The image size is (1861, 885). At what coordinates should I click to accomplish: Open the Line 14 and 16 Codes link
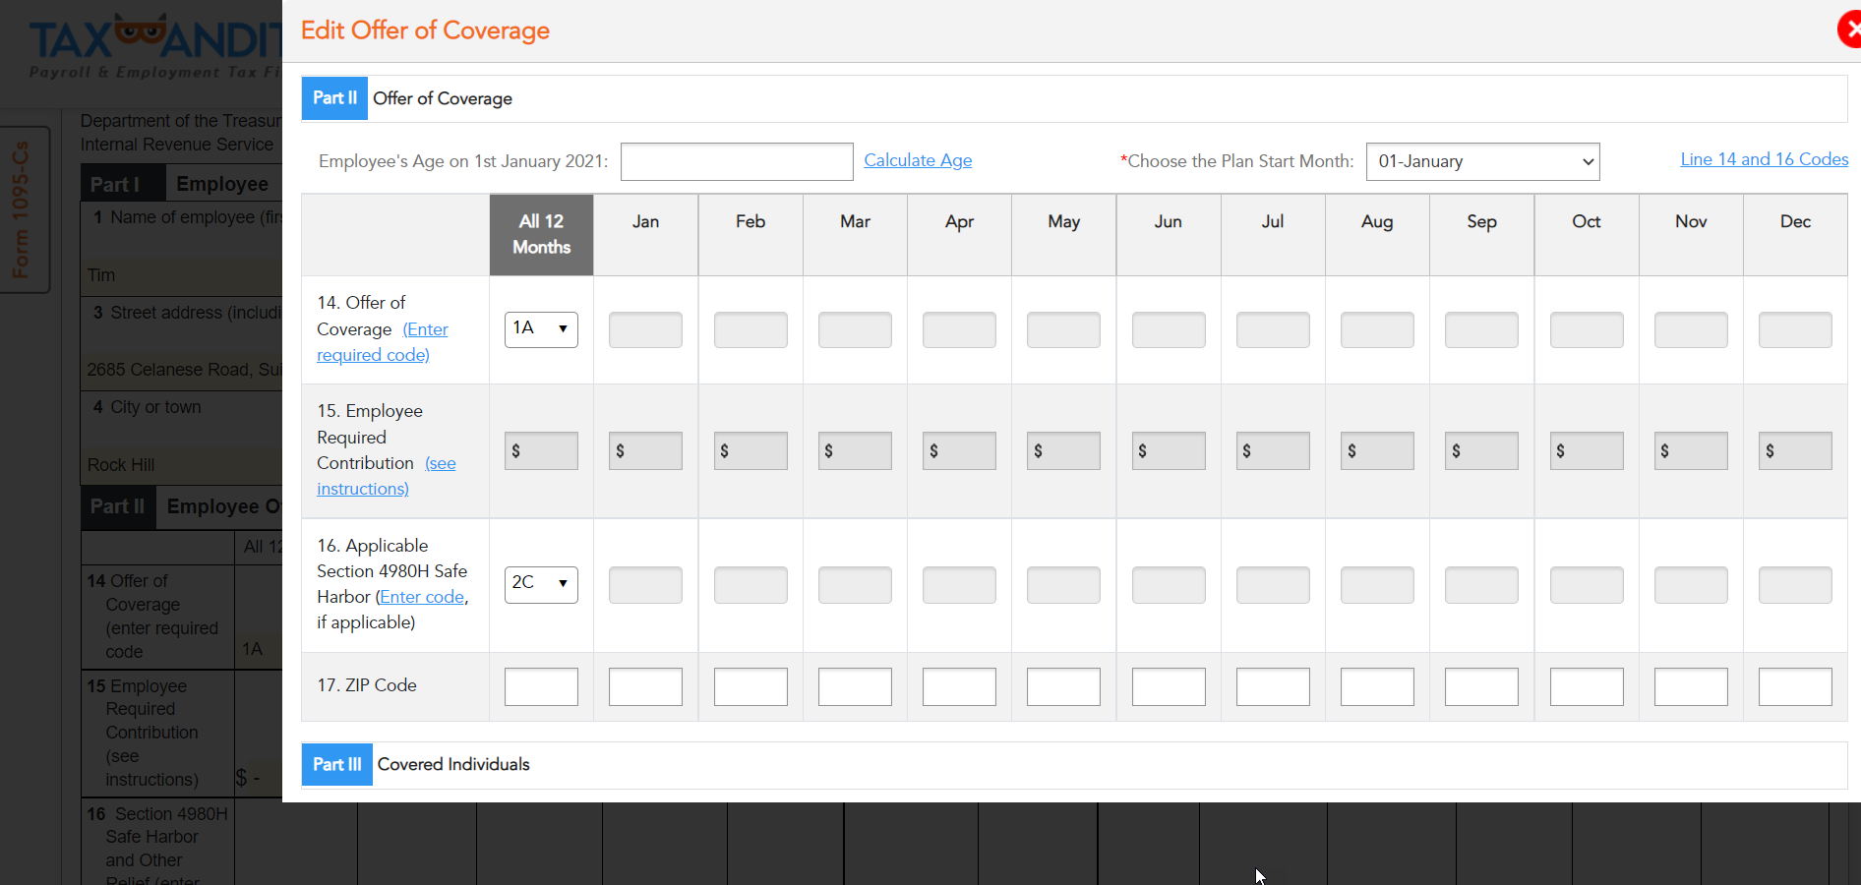1763,159
